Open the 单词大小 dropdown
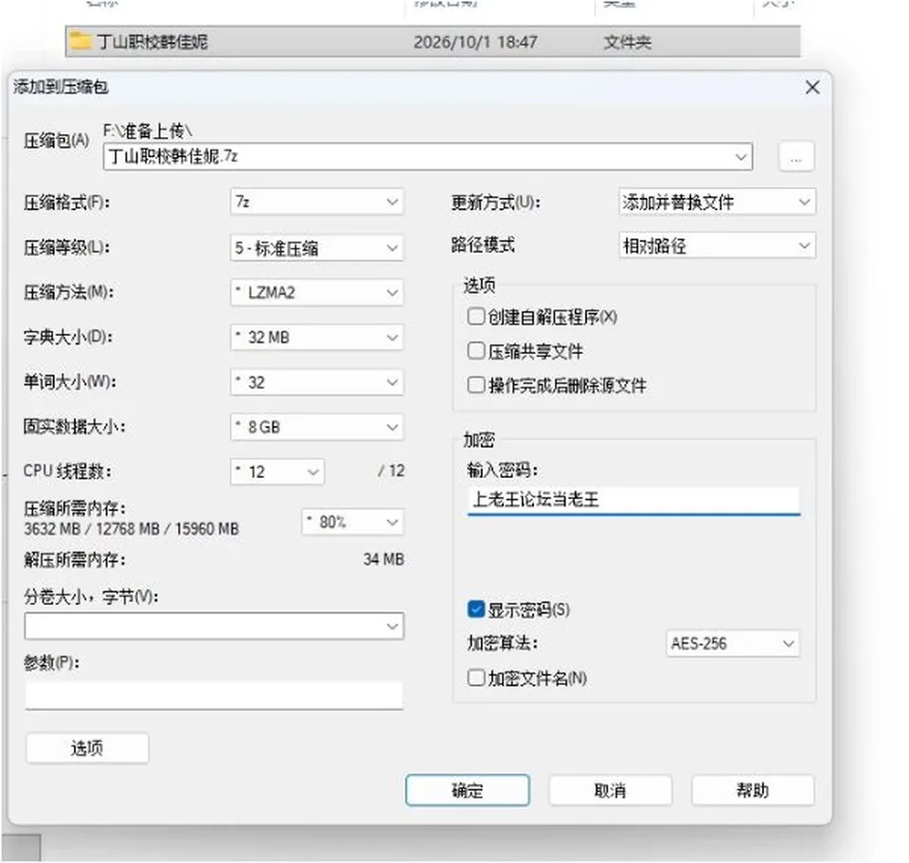The width and height of the screenshot is (909, 863). pyautogui.click(x=316, y=382)
